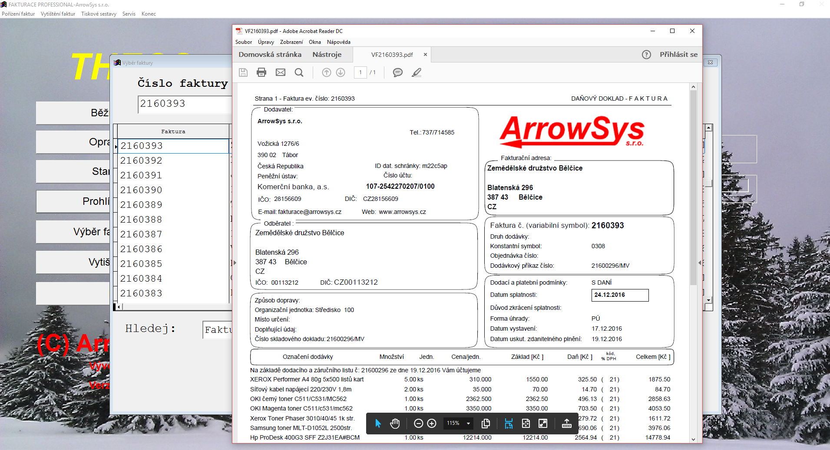Open the search magnifier in Acrobat toolbar
Image resolution: width=830 pixels, height=450 pixels.
299,72
